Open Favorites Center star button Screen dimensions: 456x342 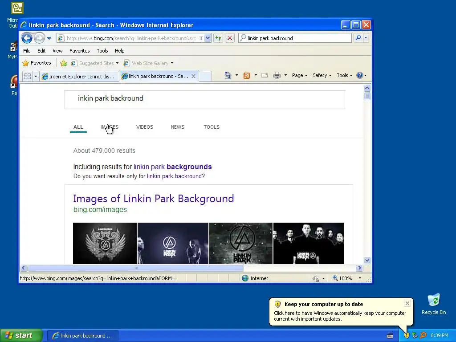coord(37,63)
